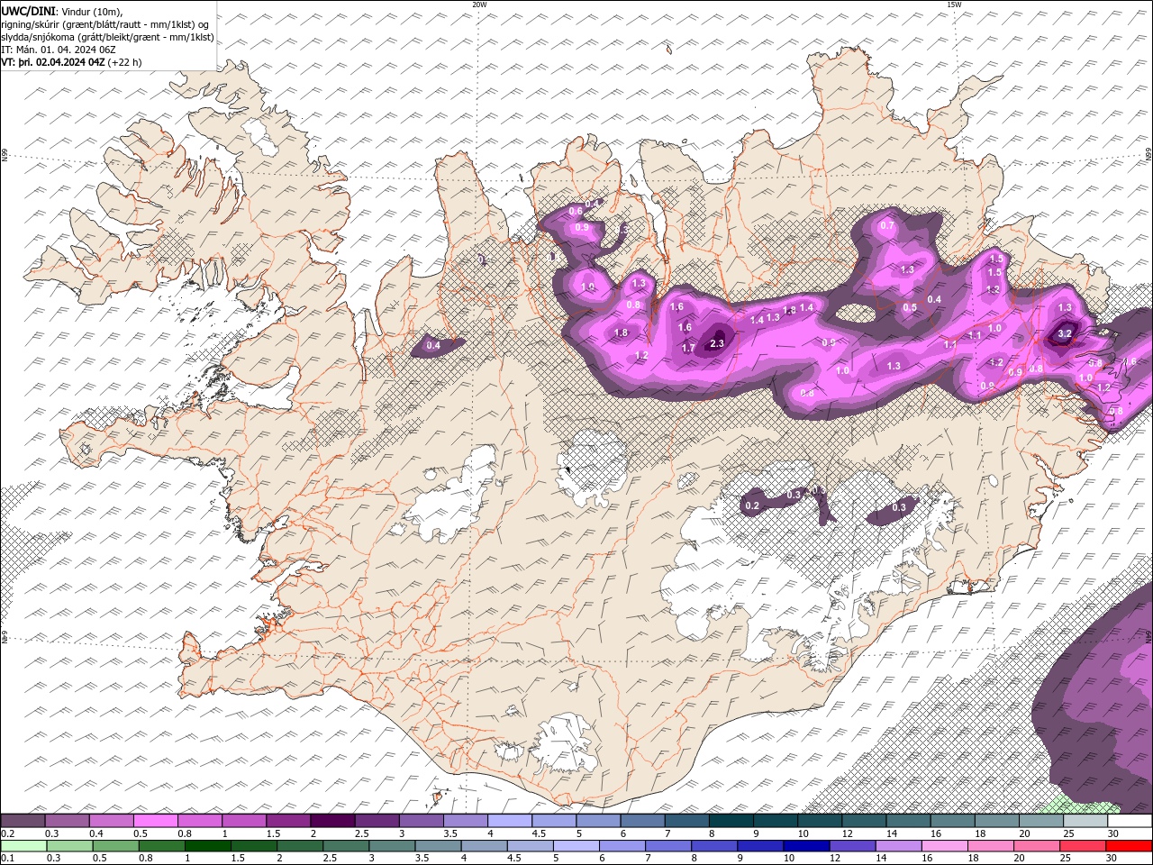
Task: Select the 1.7 value label on the map
Action: pyautogui.click(x=688, y=348)
